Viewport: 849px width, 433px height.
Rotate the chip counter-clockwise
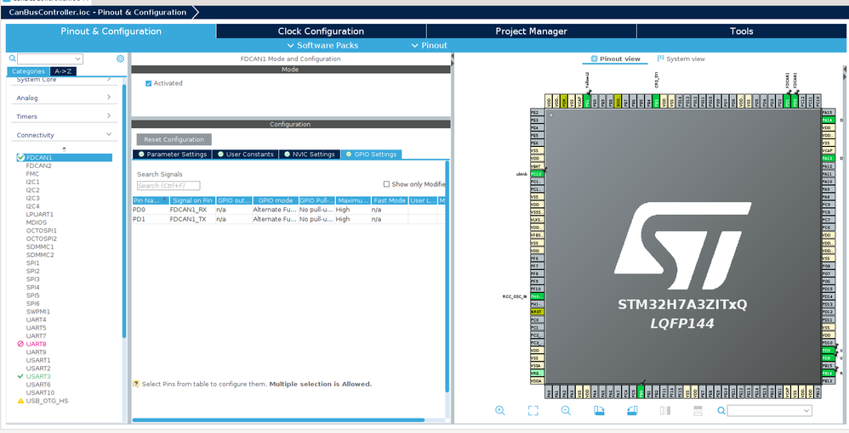click(x=632, y=410)
